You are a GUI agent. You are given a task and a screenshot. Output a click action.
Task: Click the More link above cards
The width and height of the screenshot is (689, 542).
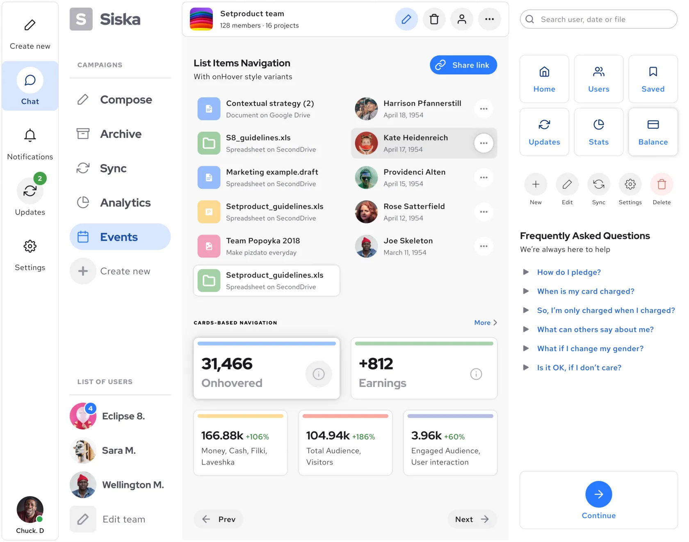485,322
